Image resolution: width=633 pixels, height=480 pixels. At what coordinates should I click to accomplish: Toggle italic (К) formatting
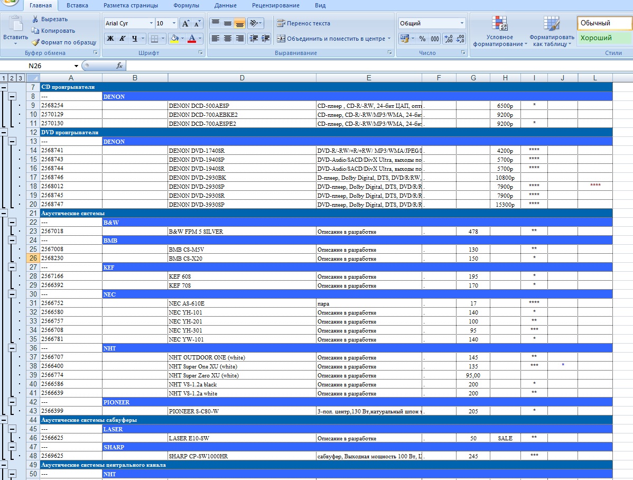pyautogui.click(x=123, y=39)
